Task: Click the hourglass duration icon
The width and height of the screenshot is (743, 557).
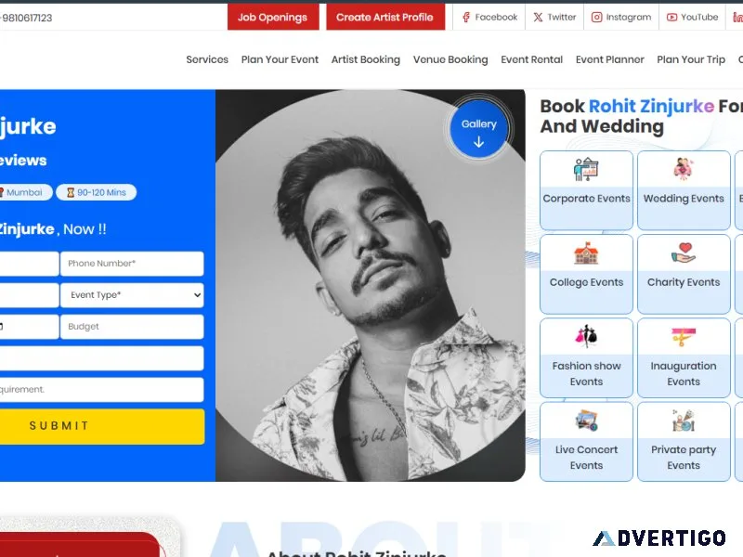Action: click(x=71, y=192)
